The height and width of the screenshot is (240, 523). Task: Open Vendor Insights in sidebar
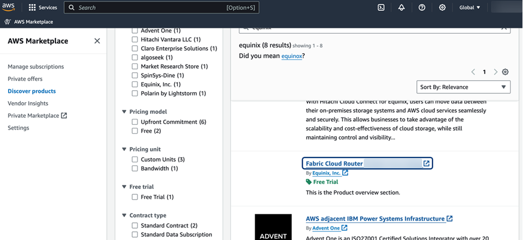pyautogui.click(x=28, y=104)
